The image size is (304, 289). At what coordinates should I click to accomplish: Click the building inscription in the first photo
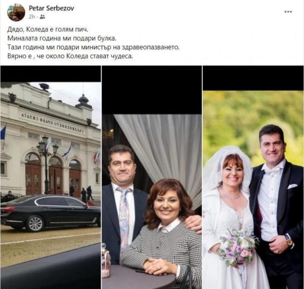52,123
